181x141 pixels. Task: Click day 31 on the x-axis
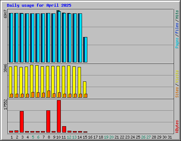click(x=170, y=137)
